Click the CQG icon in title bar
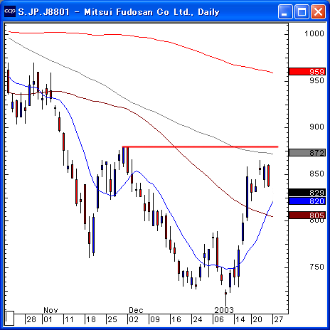330x330 pixels. tap(10, 11)
